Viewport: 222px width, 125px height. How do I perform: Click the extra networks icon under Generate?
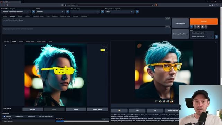[199, 27]
